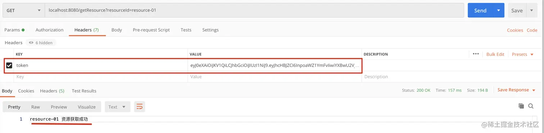544x133 pixels.
Task: Expand the Save options arrow
Action: click(x=531, y=10)
